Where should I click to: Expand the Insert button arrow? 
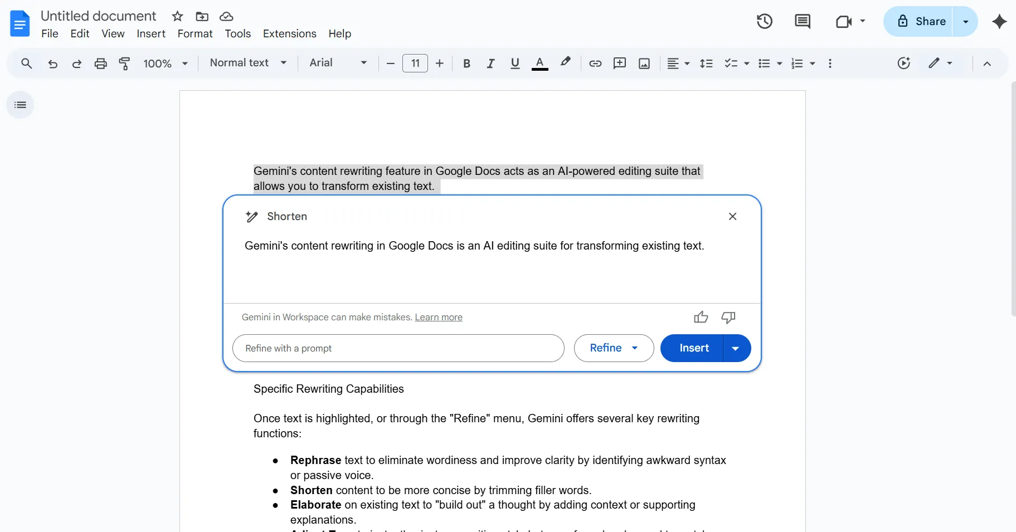coord(736,348)
